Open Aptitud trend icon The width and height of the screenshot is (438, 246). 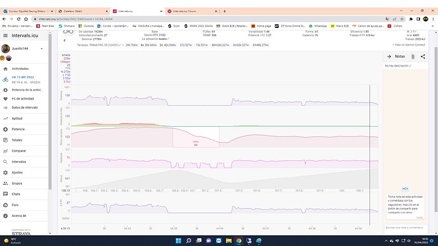[x=5, y=119]
